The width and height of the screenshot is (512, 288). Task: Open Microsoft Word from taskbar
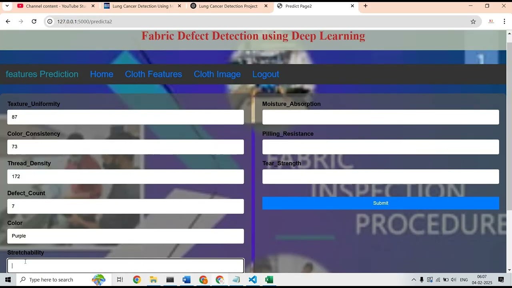tap(186, 280)
